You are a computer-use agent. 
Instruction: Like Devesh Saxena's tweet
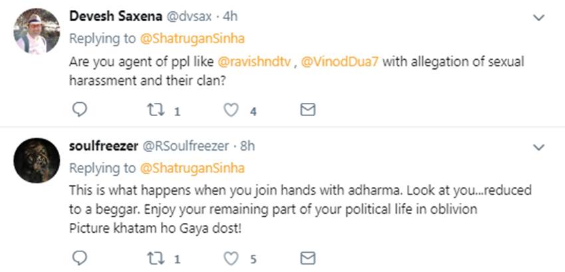[231, 110]
